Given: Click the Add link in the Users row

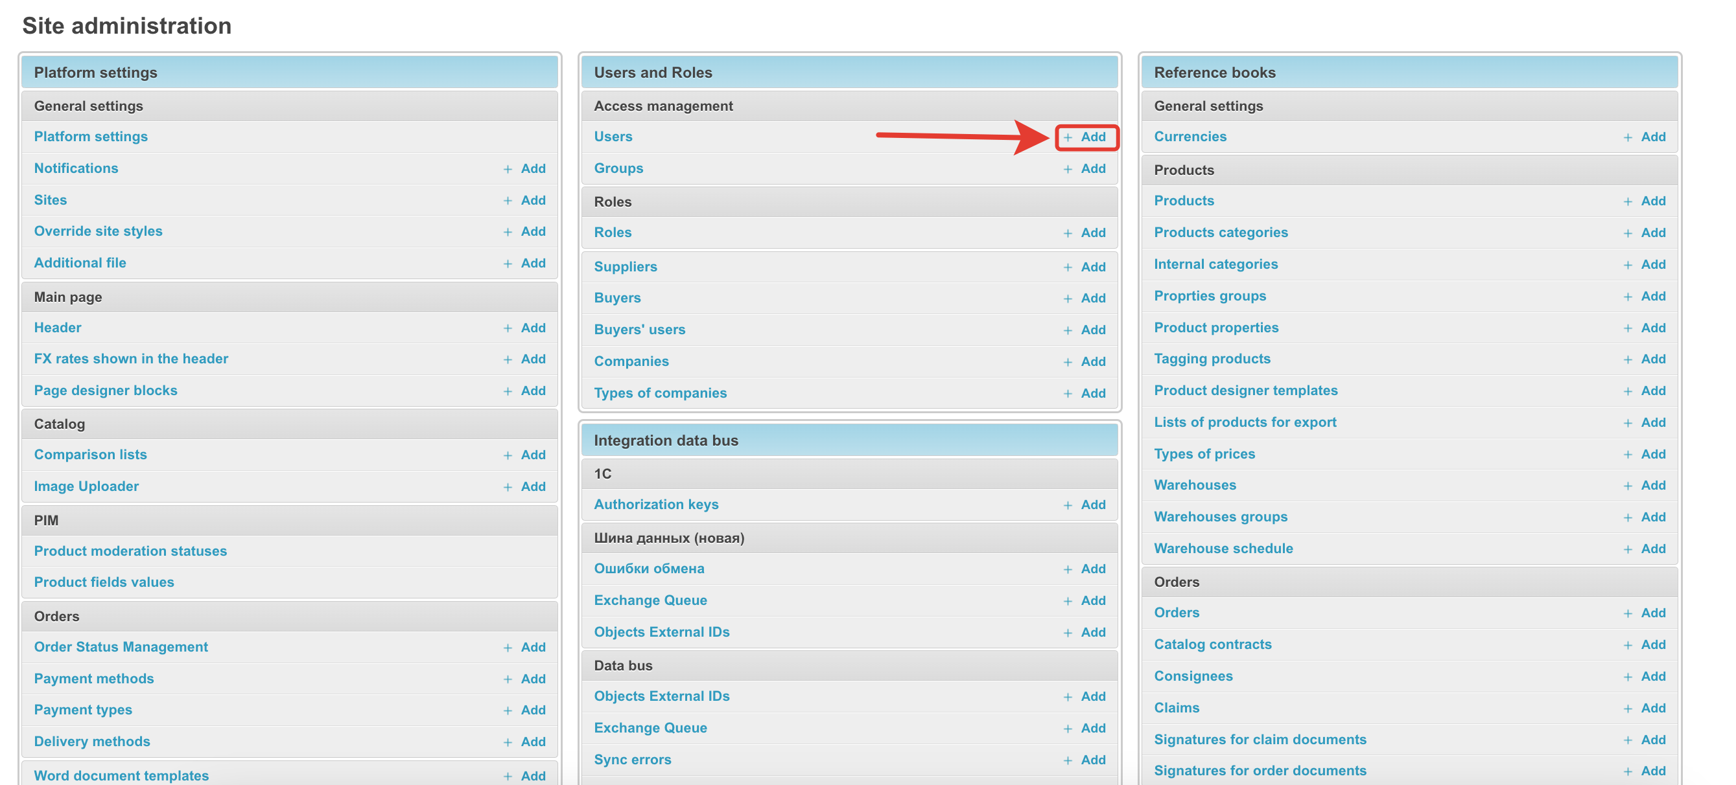Looking at the screenshot, I should click(x=1092, y=137).
